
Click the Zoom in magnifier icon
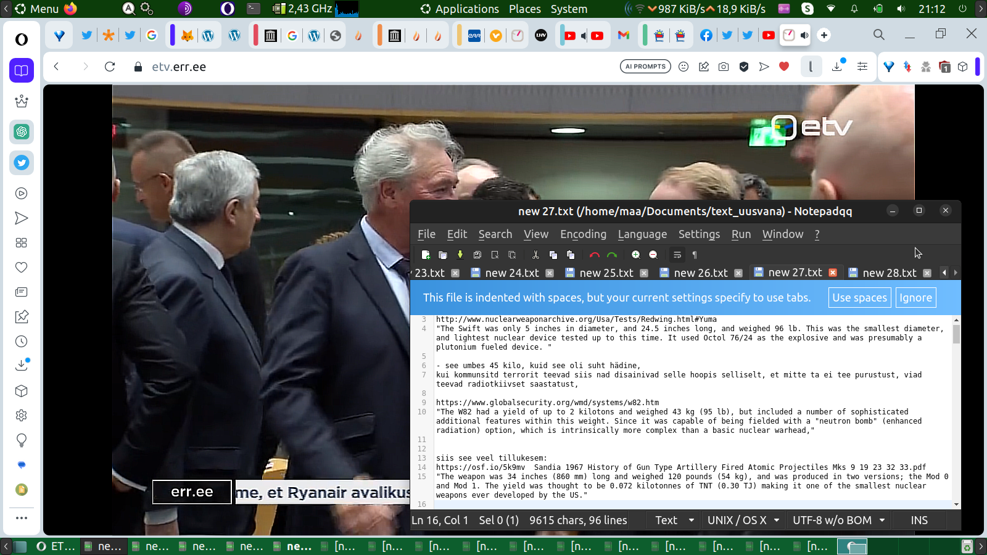635,255
